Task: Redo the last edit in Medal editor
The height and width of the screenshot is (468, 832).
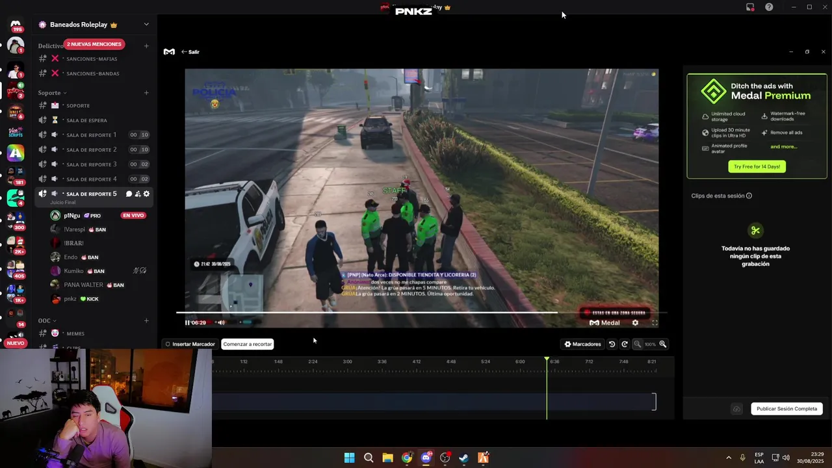Action: click(x=625, y=344)
